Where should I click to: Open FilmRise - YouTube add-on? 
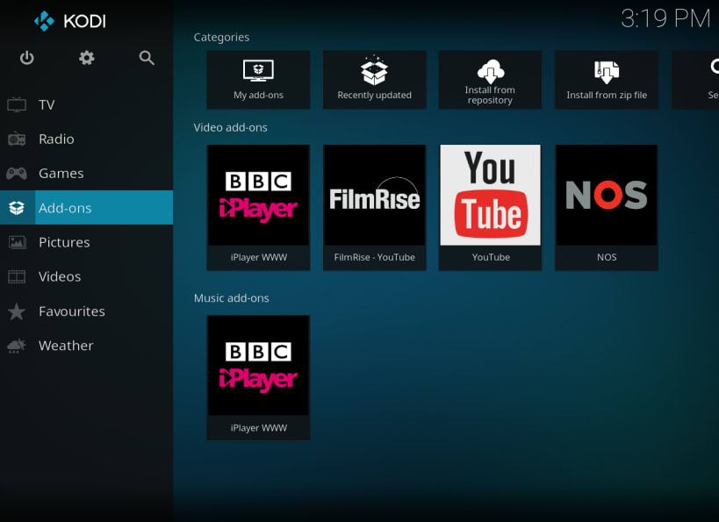pos(375,208)
